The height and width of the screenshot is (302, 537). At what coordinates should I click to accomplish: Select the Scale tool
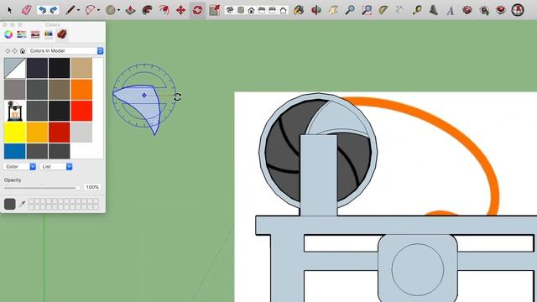(215, 10)
